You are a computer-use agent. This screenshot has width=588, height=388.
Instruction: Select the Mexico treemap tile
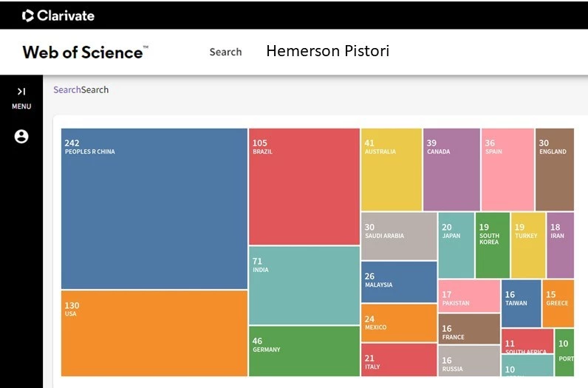398,323
